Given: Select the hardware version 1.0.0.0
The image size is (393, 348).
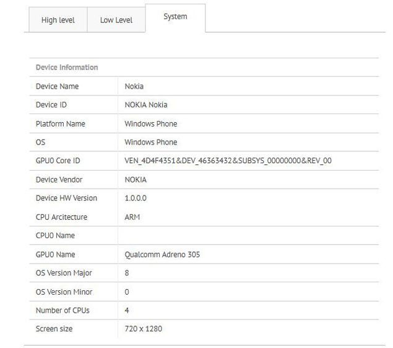Looking at the screenshot, I should (136, 198).
